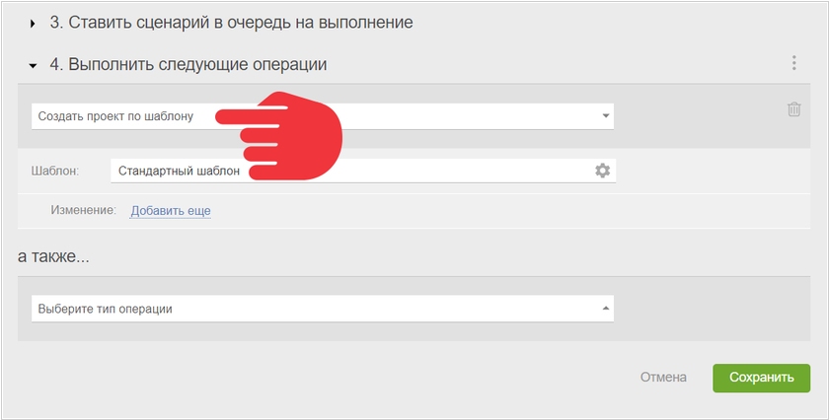Screen dimensions: 829x420
Task: Open the three-dot menu for step 4
Action: click(793, 63)
